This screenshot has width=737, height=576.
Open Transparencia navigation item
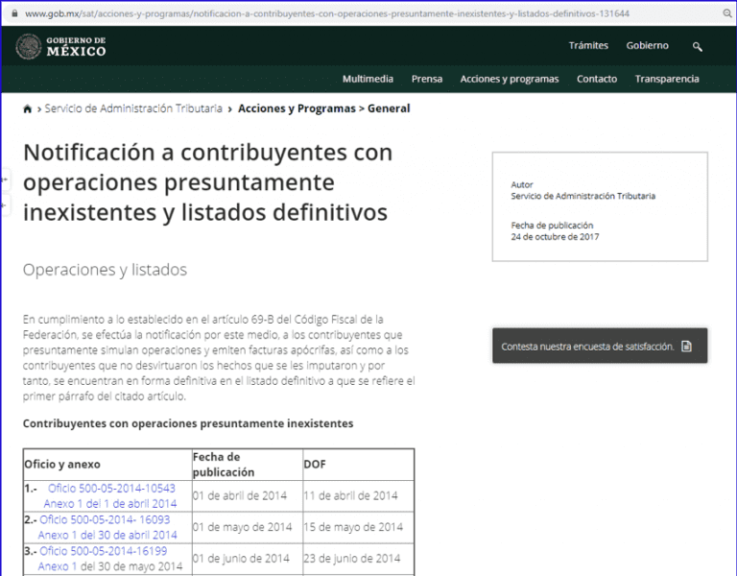(667, 79)
